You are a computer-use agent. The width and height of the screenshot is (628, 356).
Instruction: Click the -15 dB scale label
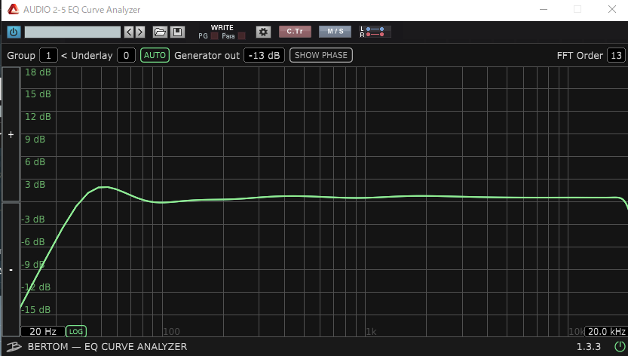[36, 309]
